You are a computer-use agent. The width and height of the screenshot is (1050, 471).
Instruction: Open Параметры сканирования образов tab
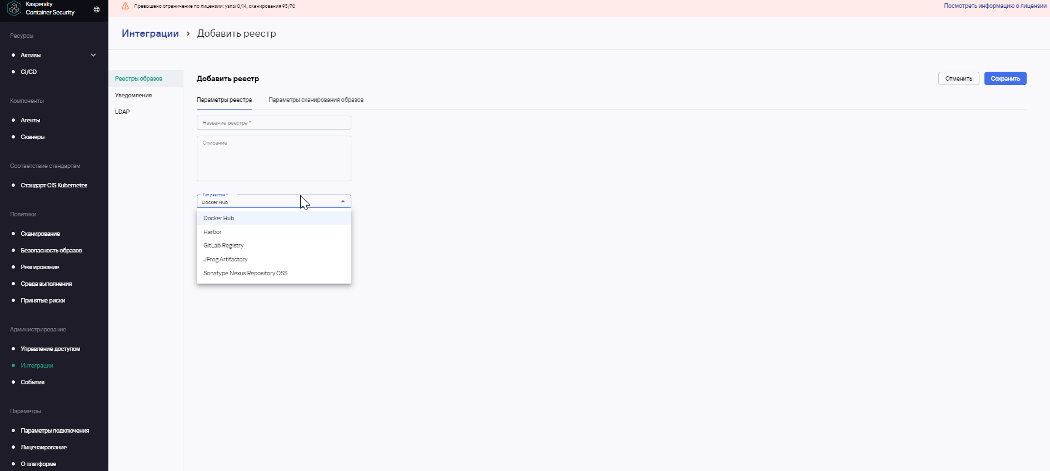point(316,100)
